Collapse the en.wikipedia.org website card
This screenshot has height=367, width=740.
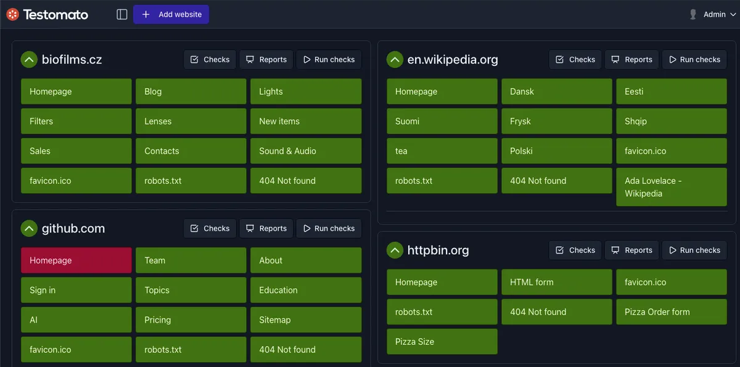pyautogui.click(x=395, y=60)
